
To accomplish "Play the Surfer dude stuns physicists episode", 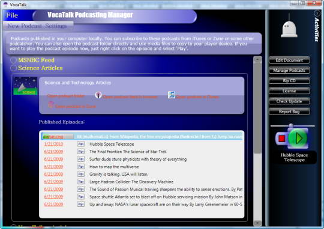I will pyautogui.click(x=81, y=159).
